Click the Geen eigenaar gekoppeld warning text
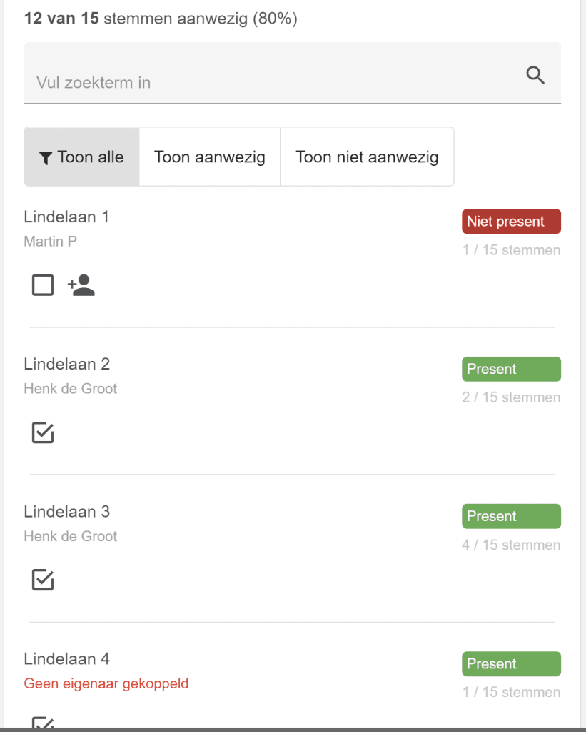 coord(106,683)
